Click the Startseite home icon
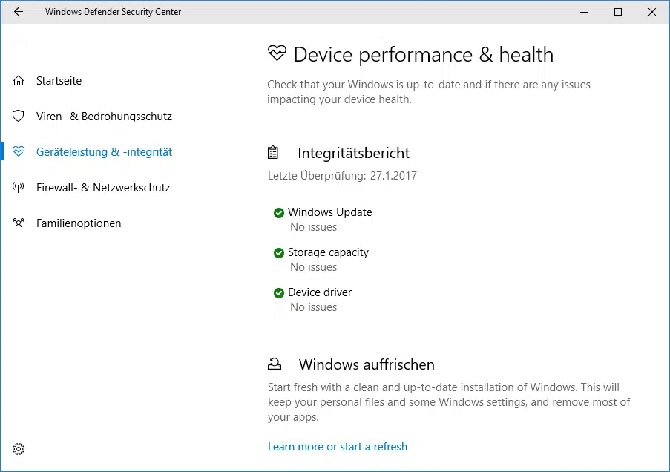The height and width of the screenshot is (472, 670). pyautogui.click(x=19, y=81)
